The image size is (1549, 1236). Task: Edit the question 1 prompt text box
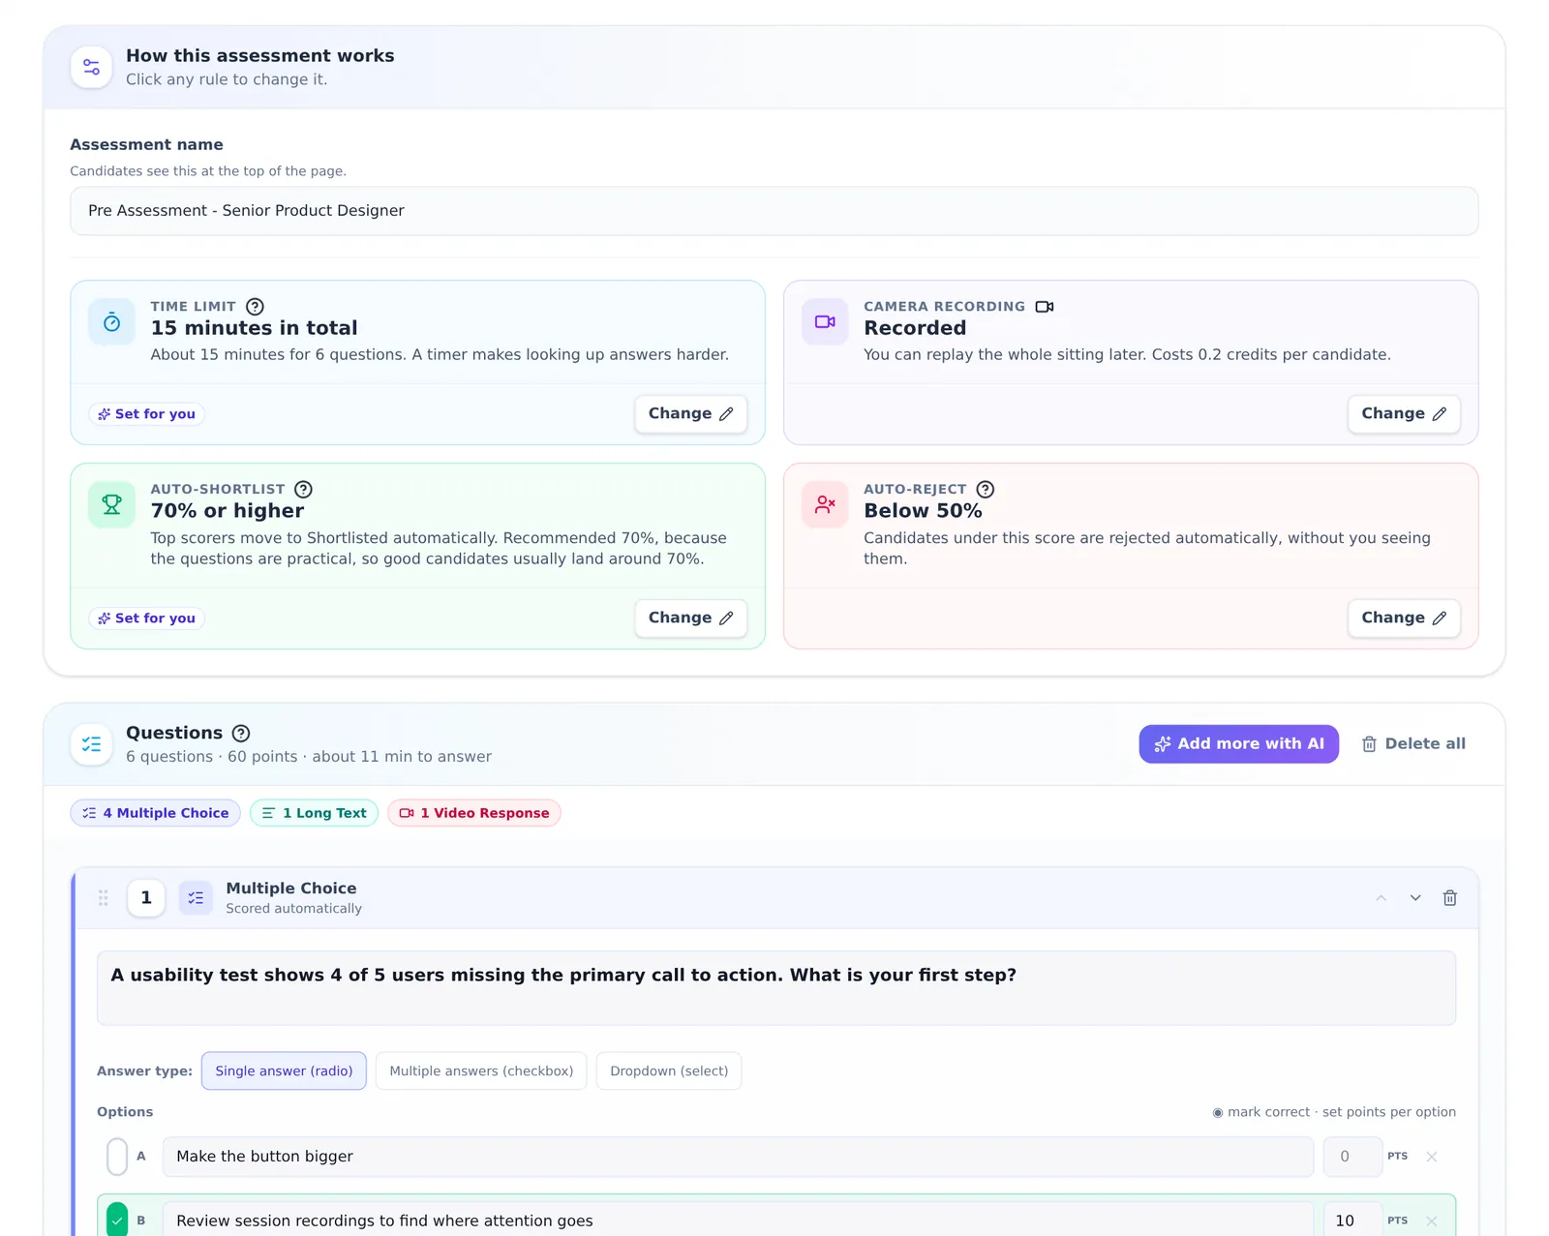(775, 988)
